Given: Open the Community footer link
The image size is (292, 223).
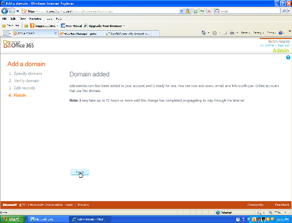Looking at the screenshot, I should tap(256, 205).
